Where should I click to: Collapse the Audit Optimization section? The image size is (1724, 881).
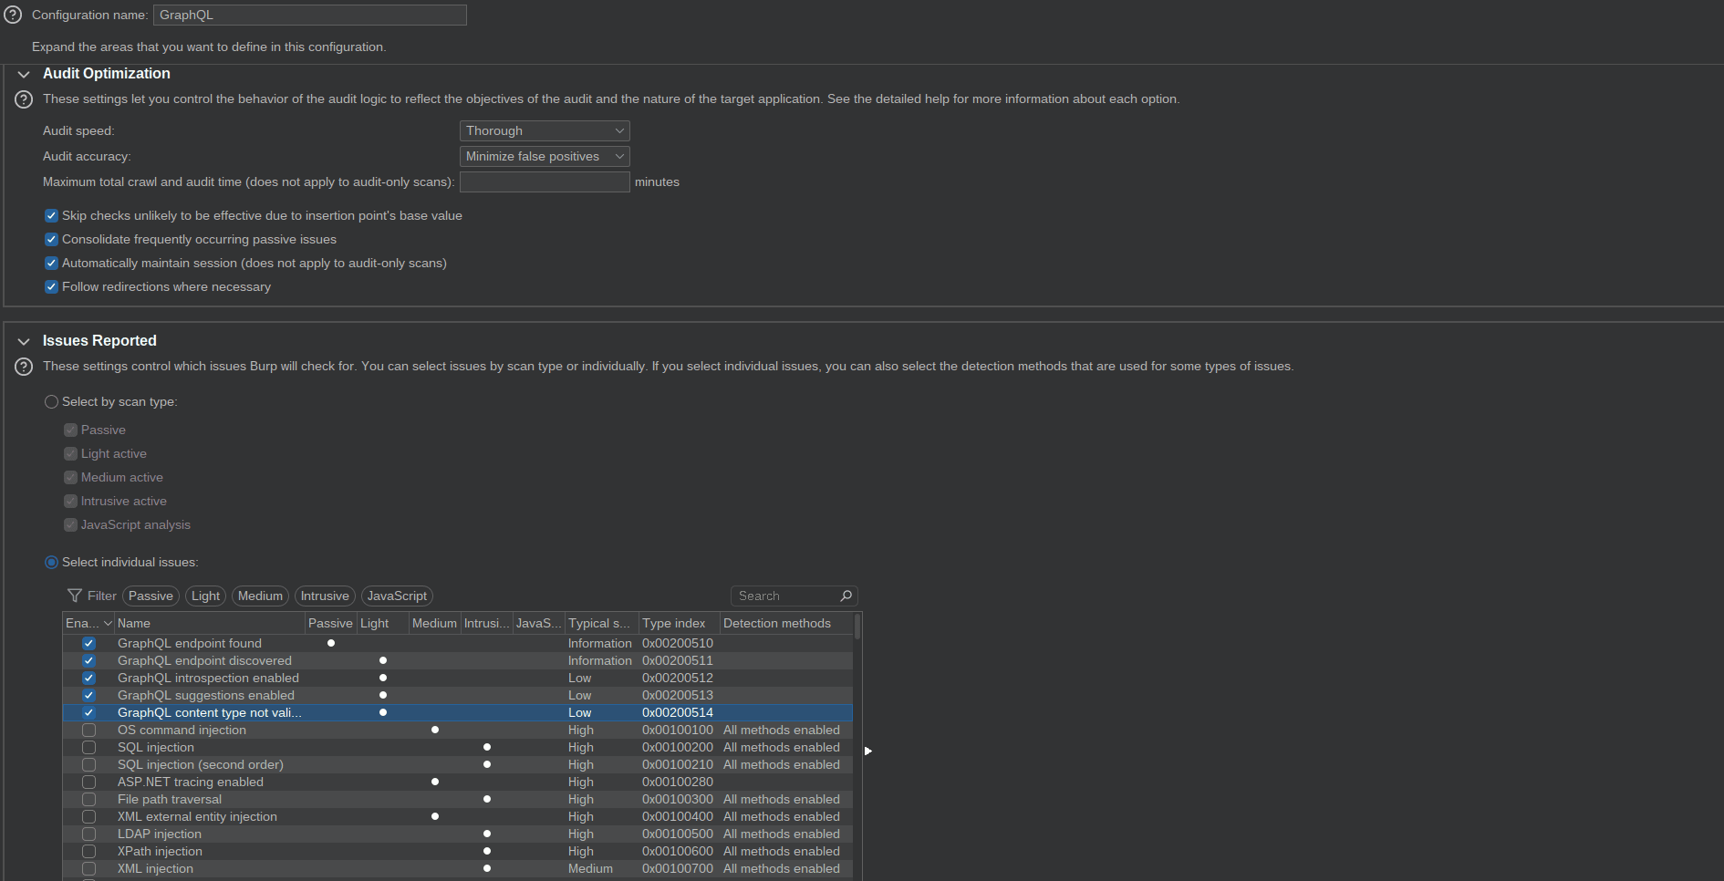tap(24, 74)
